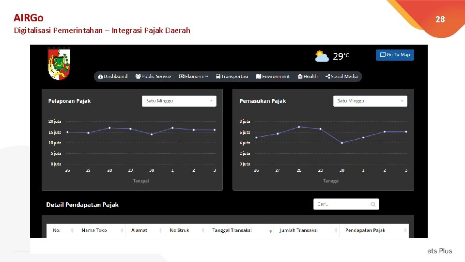
Task: Open the Public Service menu item
Action: pyautogui.click(x=154, y=76)
